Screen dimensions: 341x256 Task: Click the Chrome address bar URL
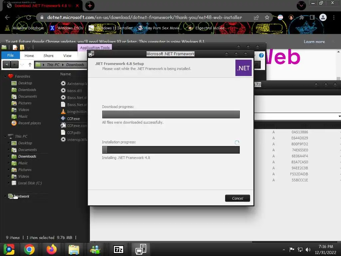pos(145,17)
